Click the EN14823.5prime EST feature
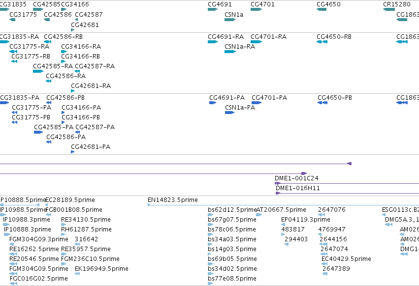The image size is (419, 286). [173, 200]
